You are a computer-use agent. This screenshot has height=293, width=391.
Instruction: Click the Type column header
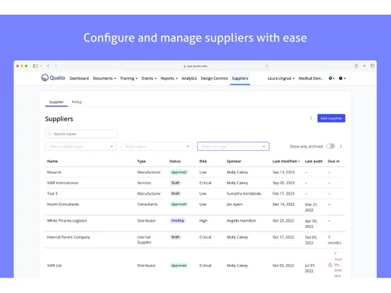(142, 161)
